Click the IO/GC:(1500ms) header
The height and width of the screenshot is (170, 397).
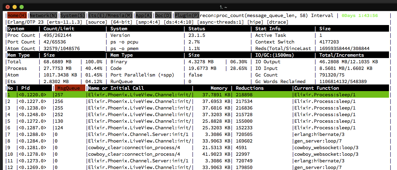point(275,55)
